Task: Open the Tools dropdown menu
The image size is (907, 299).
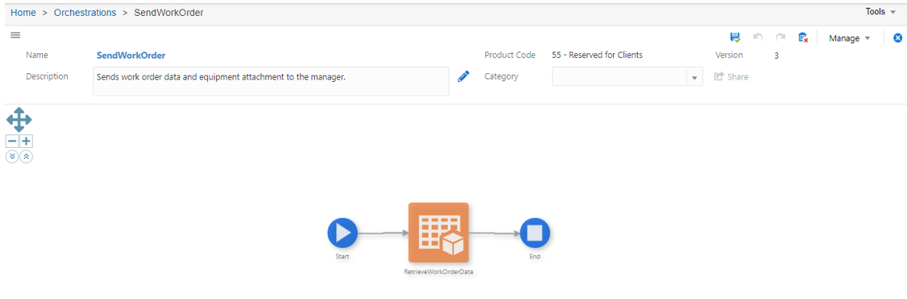Action: (x=881, y=12)
